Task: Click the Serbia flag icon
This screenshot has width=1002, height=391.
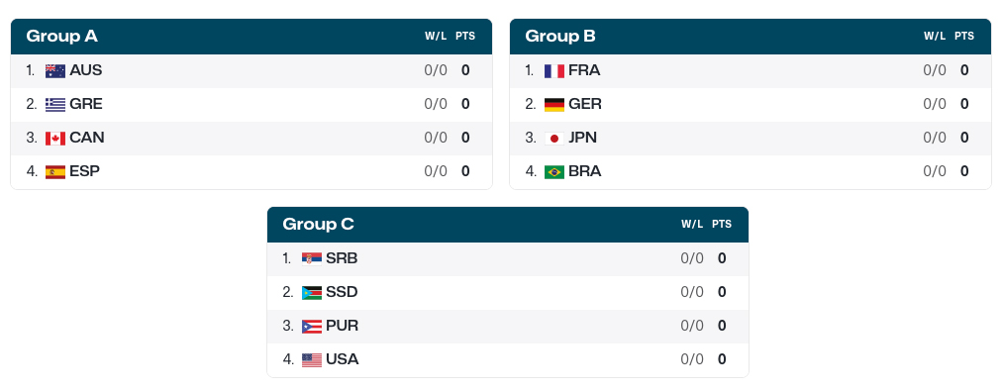Action: (x=312, y=258)
